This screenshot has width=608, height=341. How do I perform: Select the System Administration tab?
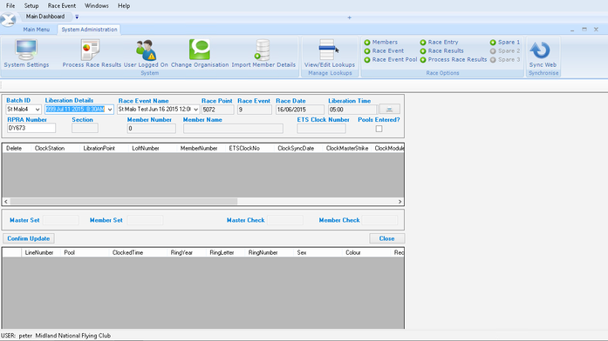coord(89,30)
